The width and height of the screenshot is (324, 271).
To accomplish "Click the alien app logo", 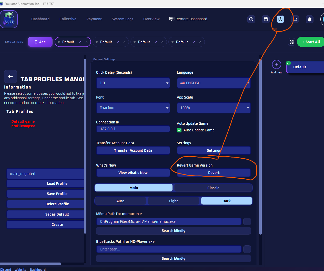I will (9, 19).
